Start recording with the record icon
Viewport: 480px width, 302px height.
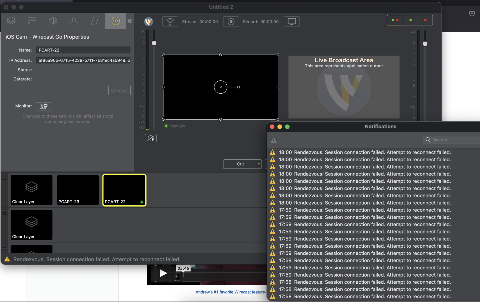pos(231,21)
